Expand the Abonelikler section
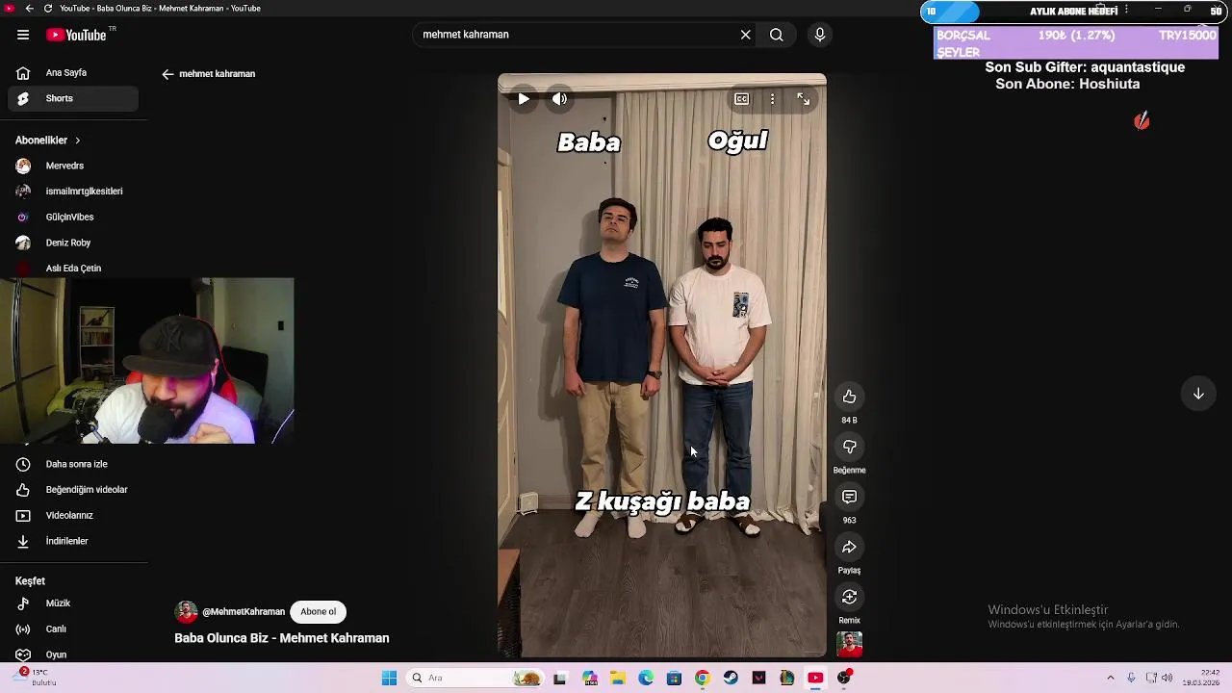Viewport: 1232px width, 693px height. (48, 140)
